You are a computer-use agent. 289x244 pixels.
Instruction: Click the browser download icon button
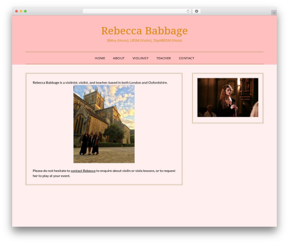click(x=197, y=11)
